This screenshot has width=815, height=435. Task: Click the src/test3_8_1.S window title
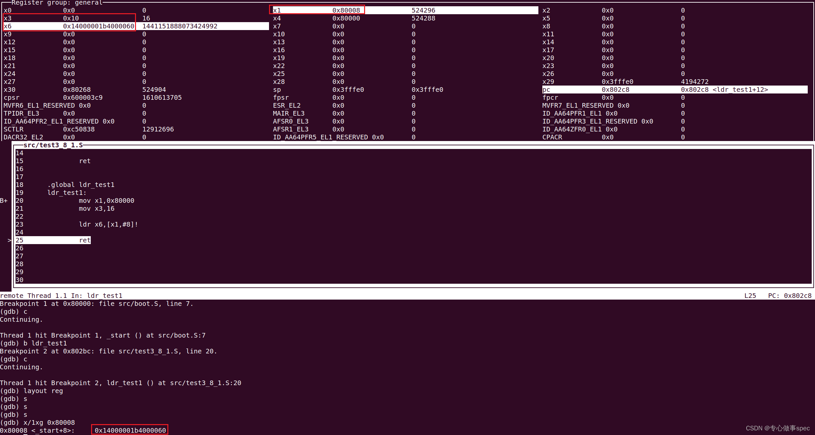point(53,145)
